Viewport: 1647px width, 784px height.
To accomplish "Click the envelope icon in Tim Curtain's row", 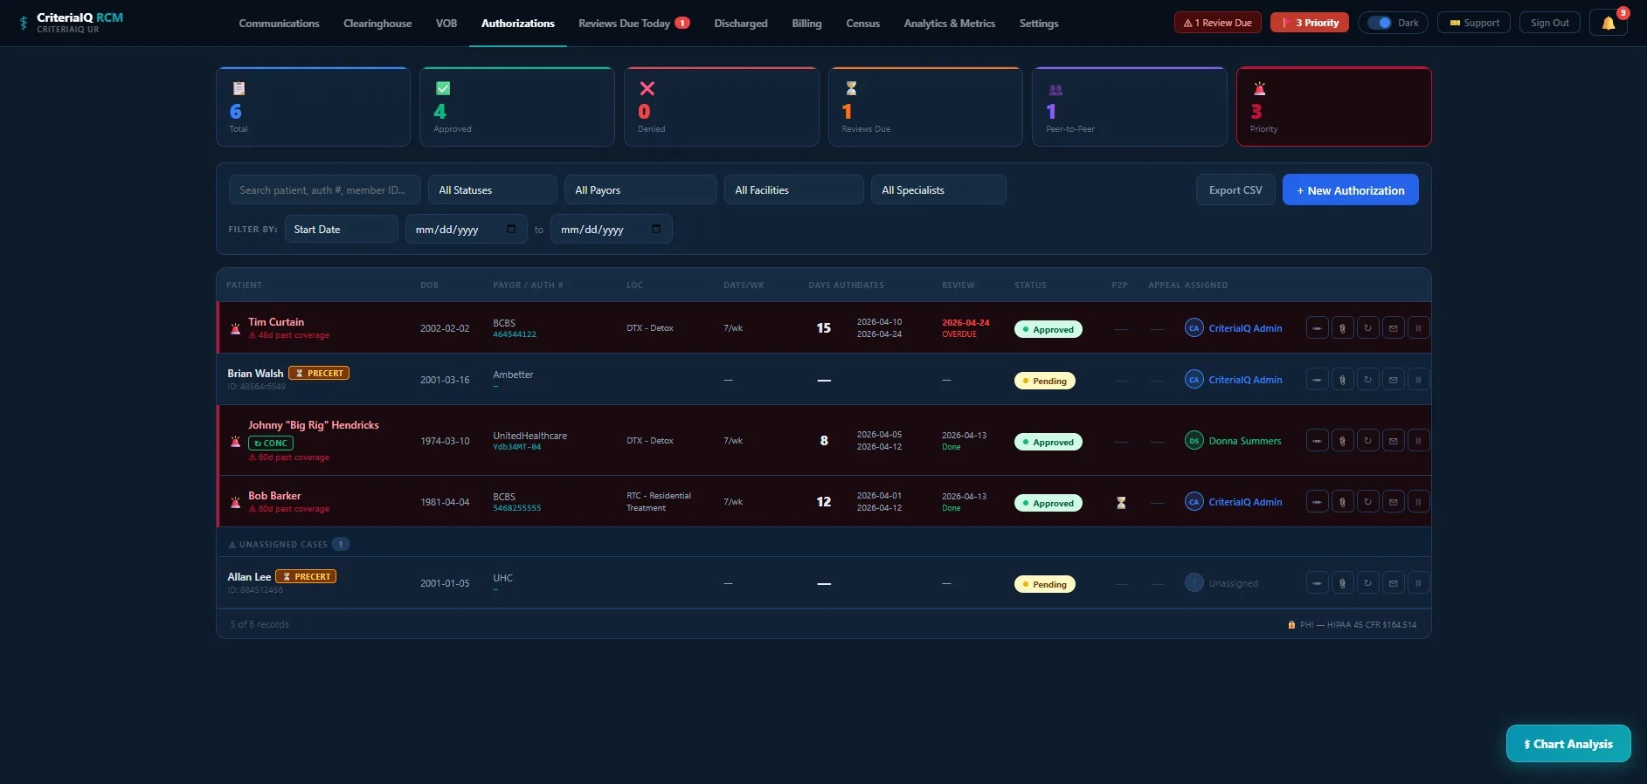I will [x=1393, y=328].
